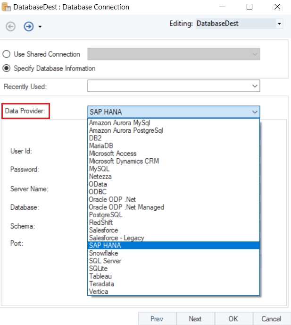Click the back navigation arrow icon
The width and height of the screenshot is (291, 325).
11,26
